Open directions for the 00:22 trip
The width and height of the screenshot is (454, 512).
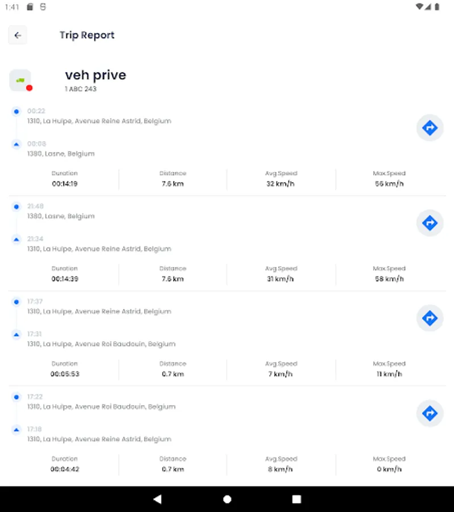430,128
